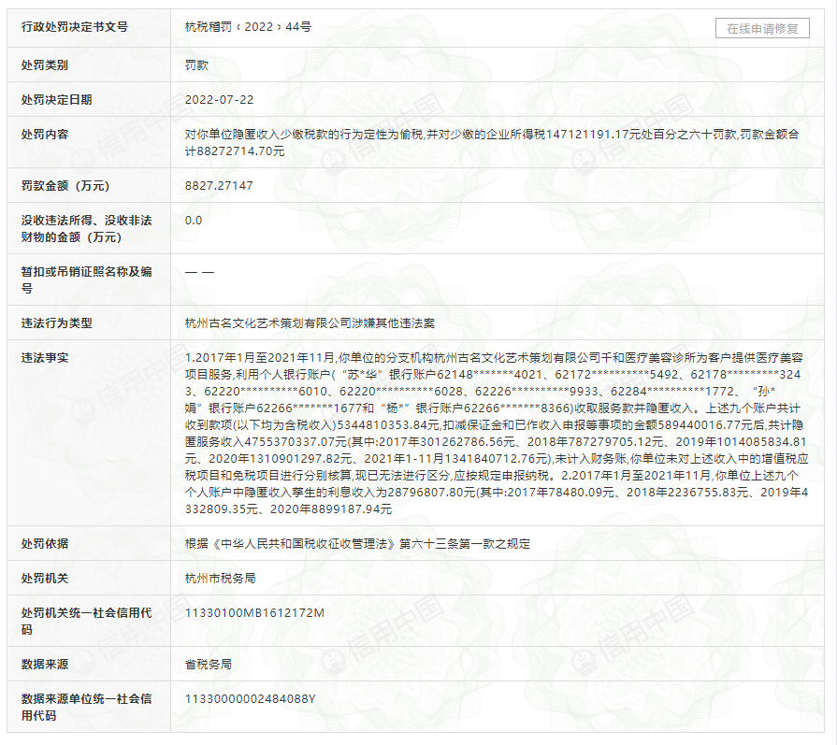837x745 pixels.
Task: Click the 处罚机关统一社会信用代码 label
Action: 86,622
